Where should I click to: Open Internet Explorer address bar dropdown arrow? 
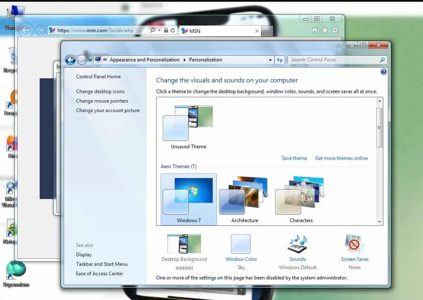[x=159, y=30]
